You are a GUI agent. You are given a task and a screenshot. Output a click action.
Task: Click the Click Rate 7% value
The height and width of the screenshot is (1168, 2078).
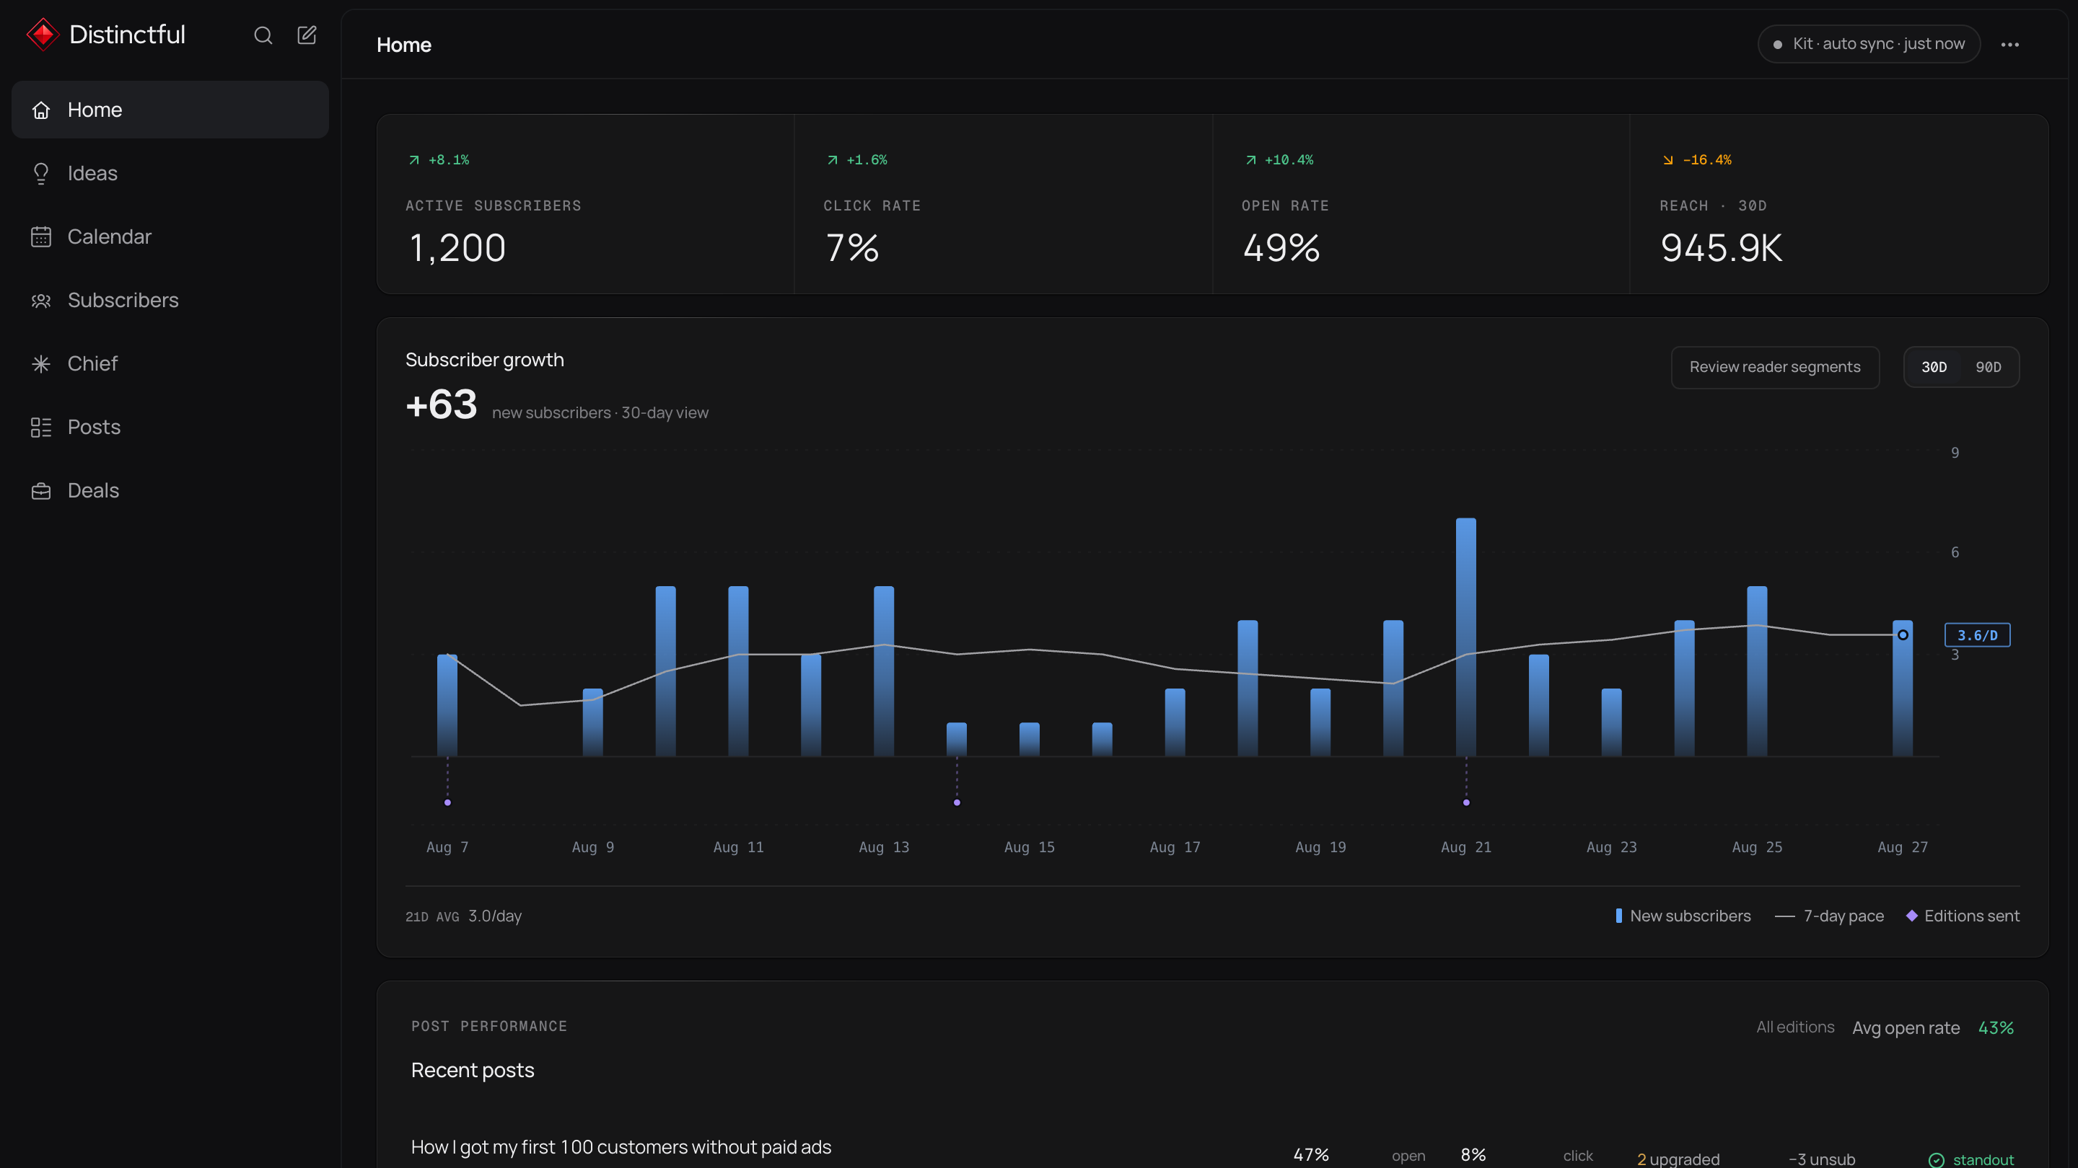point(852,248)
